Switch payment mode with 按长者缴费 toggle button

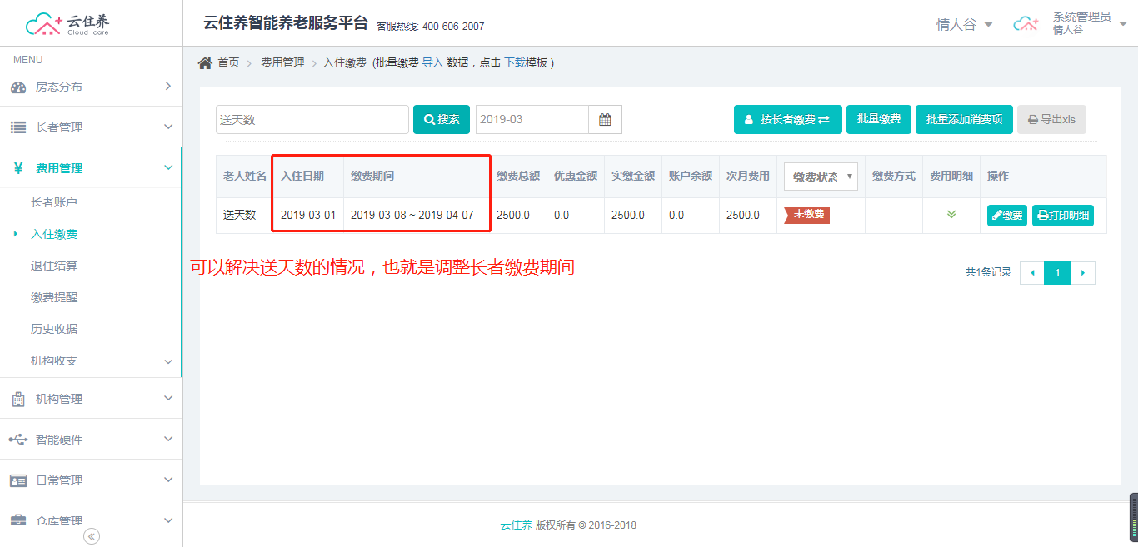787,120
